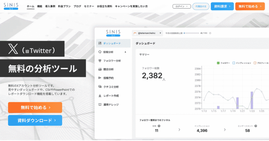Click the レポート作成 download icon
The height and width of the screenshot is (141, 269).
click(100, 96)
